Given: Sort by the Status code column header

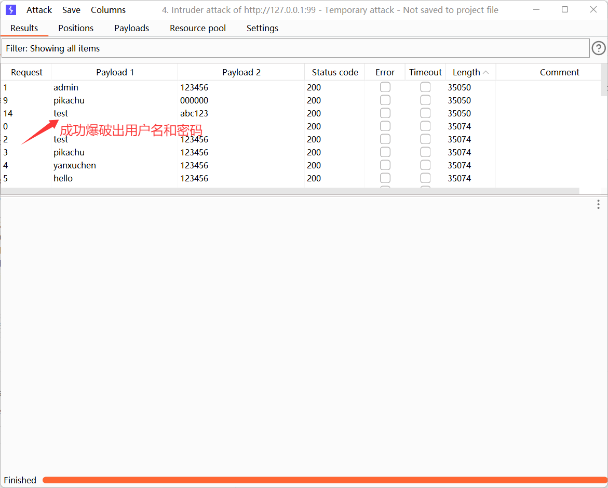Looking at the screenshot, I should point(334,72).
